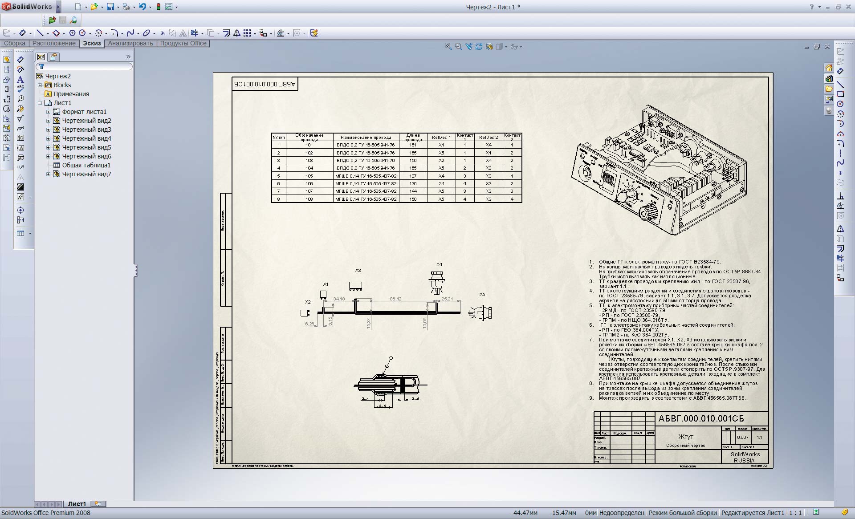Viewport: 855px width, 519px height.
Task: Select the Line sketch tool in top toolbar
Action: 40,33
